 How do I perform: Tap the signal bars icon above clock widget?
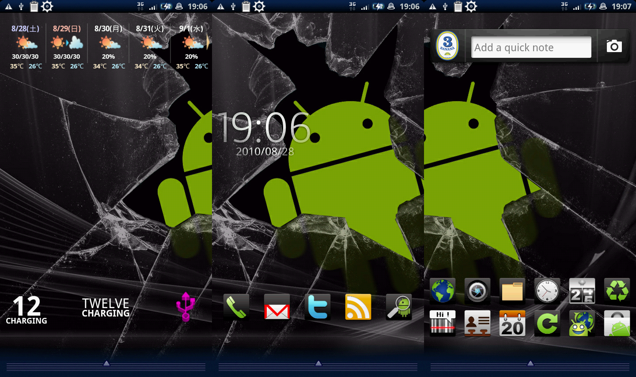point(365,7)
